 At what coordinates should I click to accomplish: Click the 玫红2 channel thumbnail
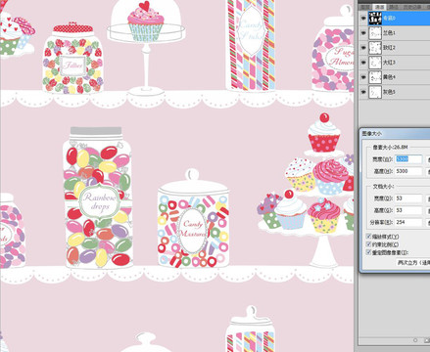coord(375,48)
